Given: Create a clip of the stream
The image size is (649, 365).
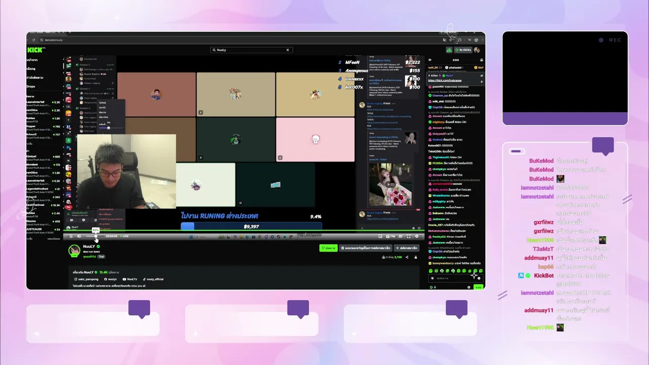Looking at the screenshot, I should coord(390,236).
